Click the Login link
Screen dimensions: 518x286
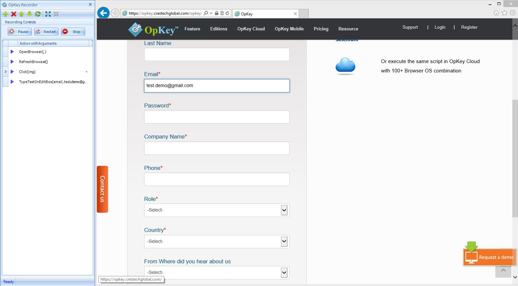pos(440,27)
